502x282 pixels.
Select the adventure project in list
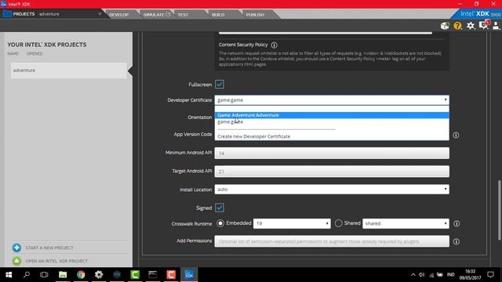(x=68, y=70)
